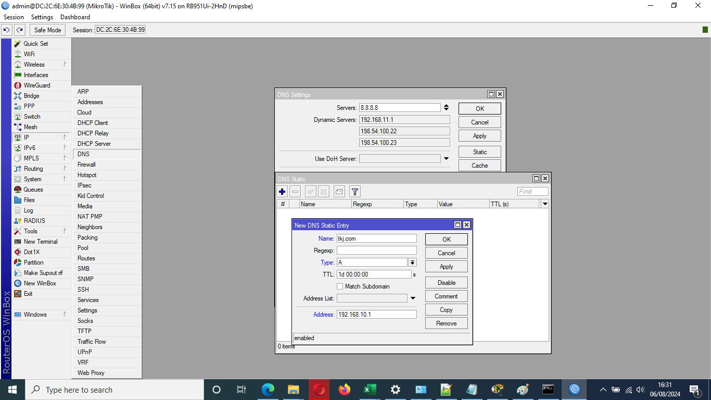Toggle Safe Mode button
This screenshot has height=400, width=711.
48,30
